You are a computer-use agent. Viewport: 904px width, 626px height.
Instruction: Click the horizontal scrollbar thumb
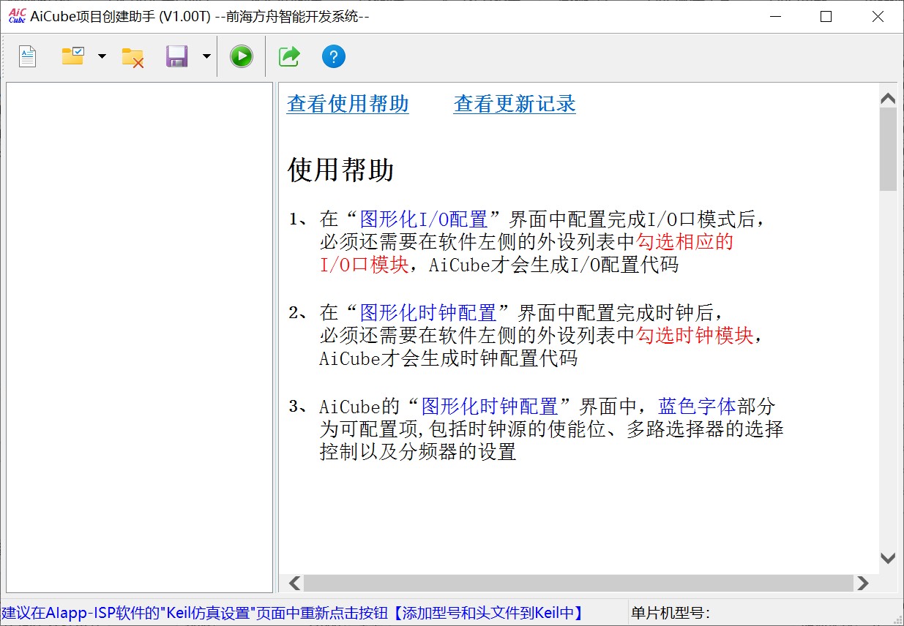click(x=578, y=583)
